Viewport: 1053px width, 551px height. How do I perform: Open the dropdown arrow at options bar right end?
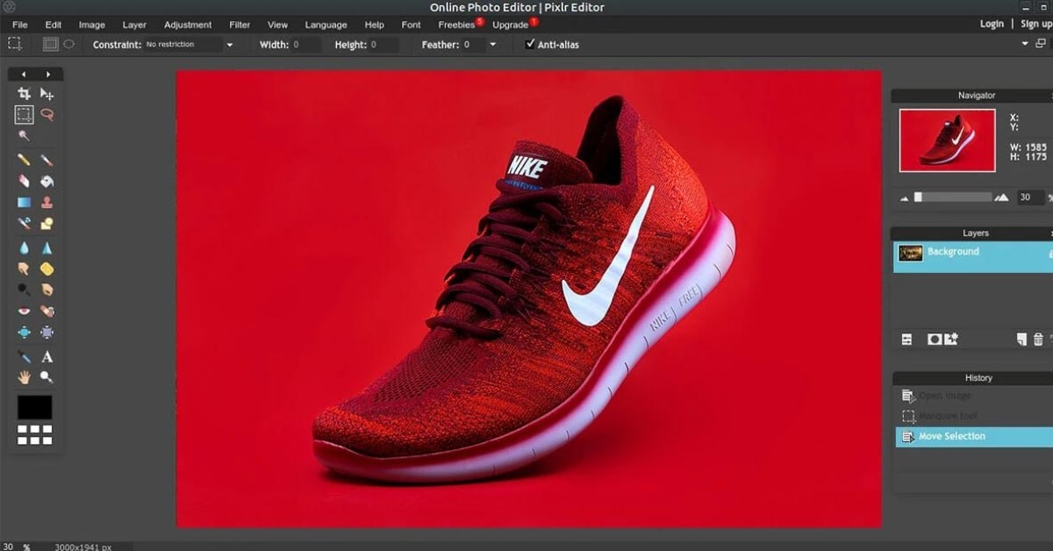(1026, 43)
